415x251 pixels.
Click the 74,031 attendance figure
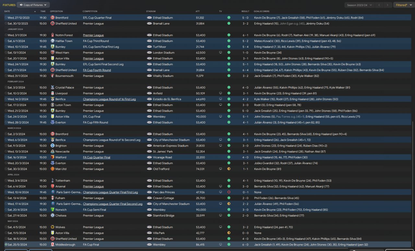coord(200,169)
